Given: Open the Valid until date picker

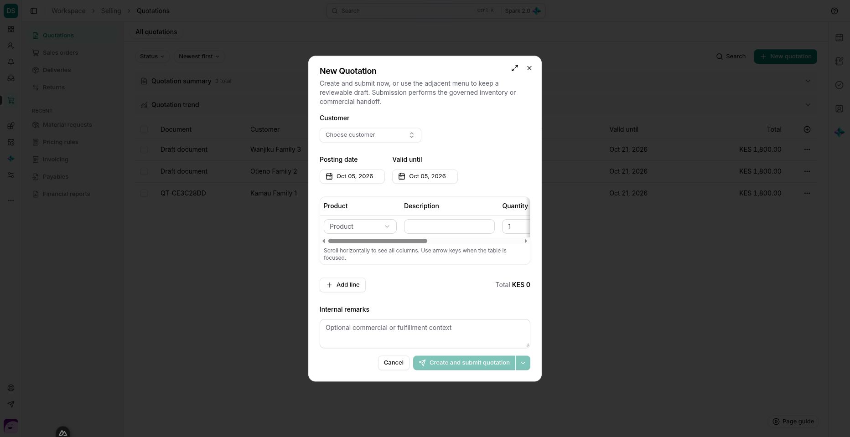Looking at the screenshot, I should point(425,176).
